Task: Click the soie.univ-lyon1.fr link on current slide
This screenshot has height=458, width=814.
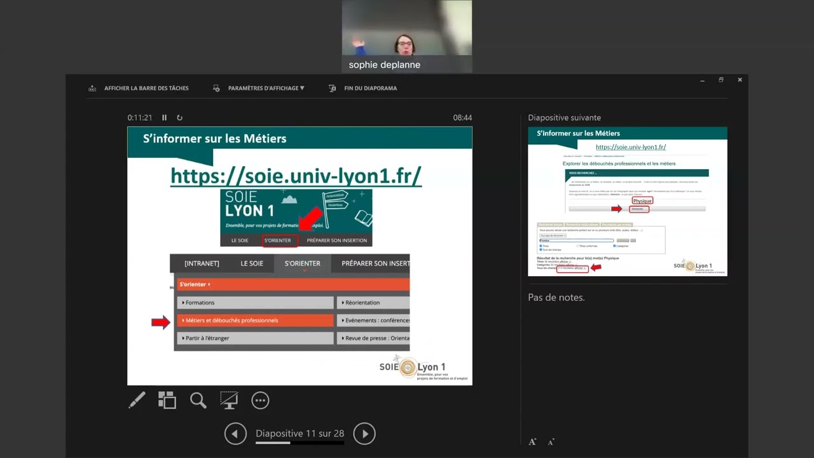Action: (x=296, y=176)
